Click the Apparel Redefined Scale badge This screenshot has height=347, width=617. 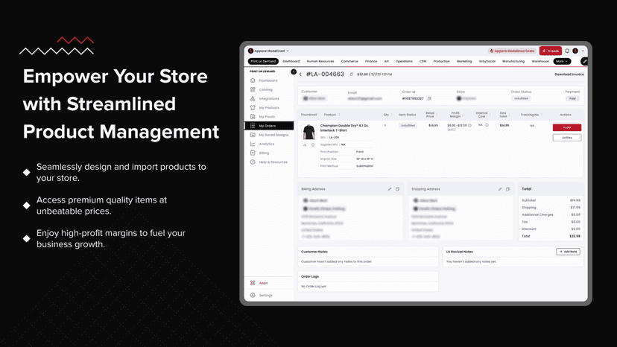pos(512,51)
